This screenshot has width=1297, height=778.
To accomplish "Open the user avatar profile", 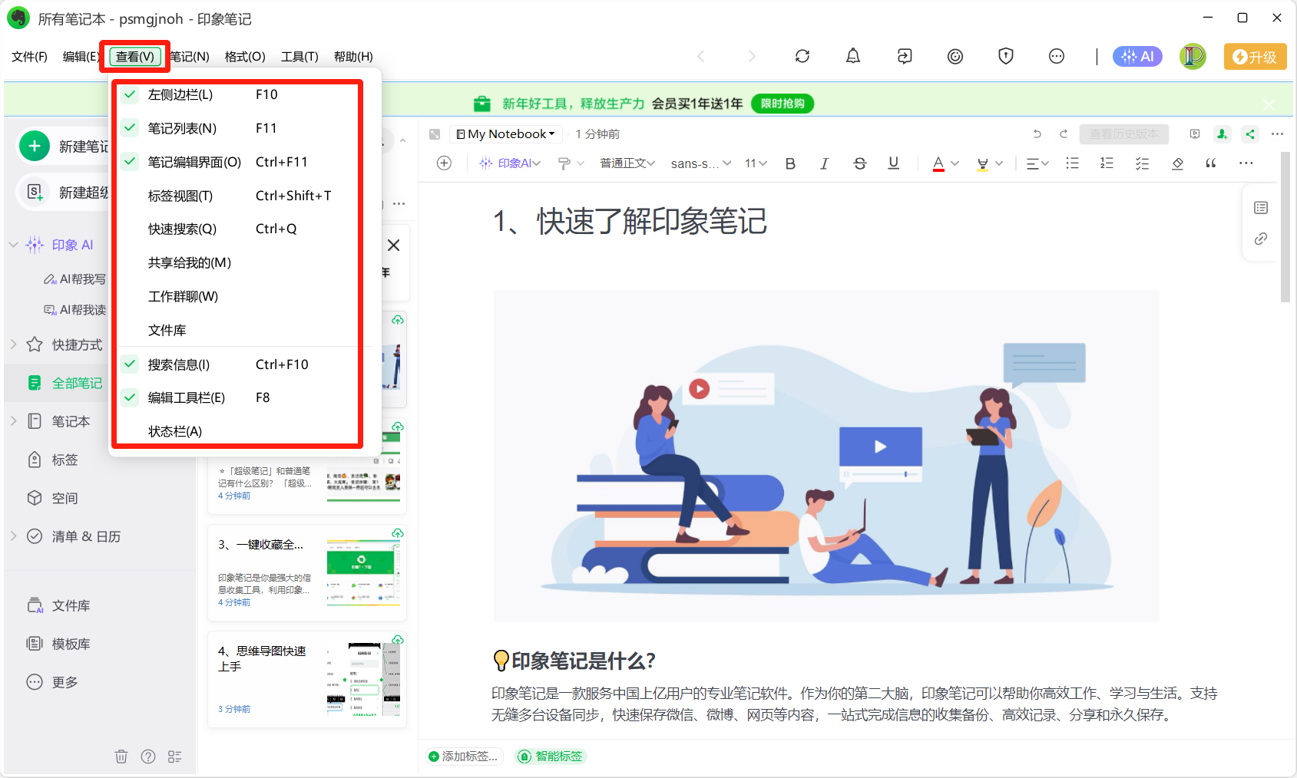I will [1193, 56].
